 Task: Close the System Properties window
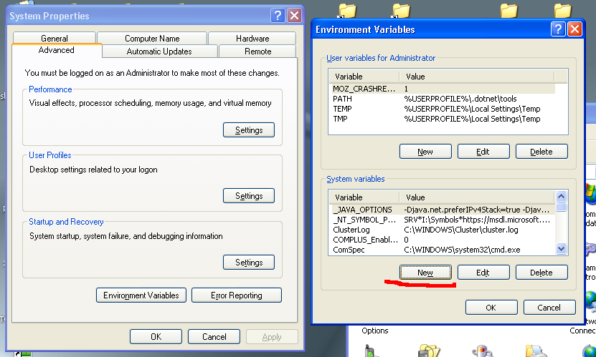(x=295, y=16)
